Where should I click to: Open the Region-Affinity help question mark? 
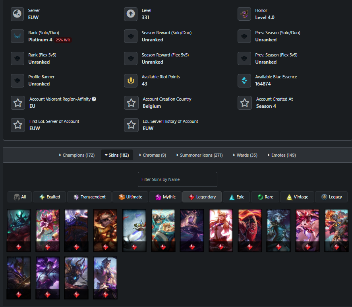(x=94, y=99)
